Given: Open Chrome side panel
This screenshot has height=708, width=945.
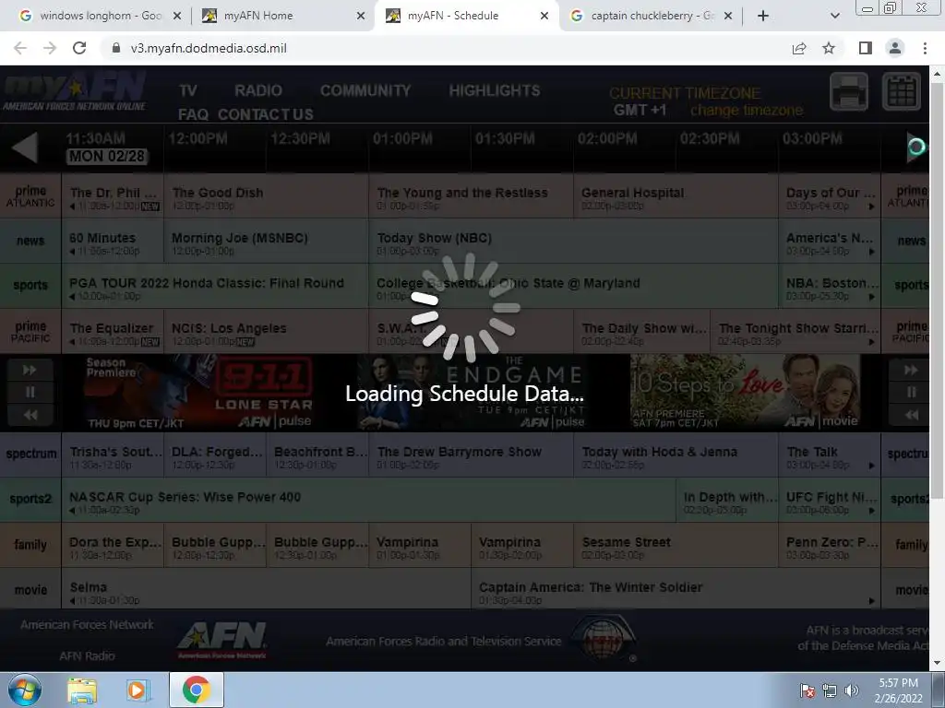Looking at the screenshot, I should point(865,48).
